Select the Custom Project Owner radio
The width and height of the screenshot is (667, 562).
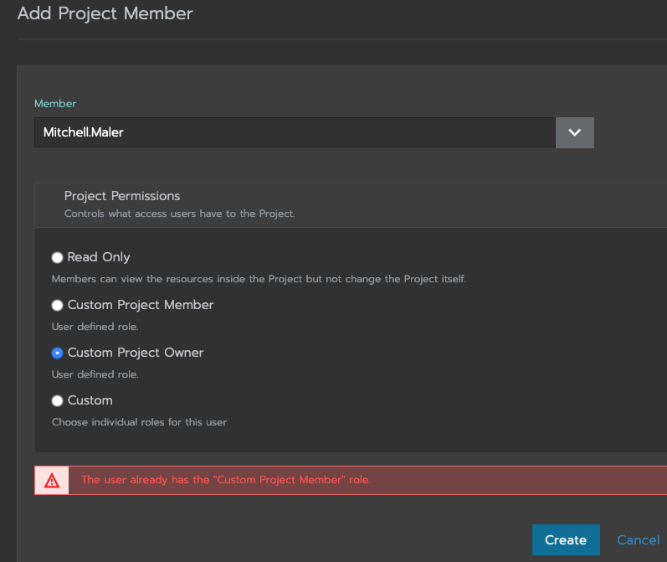click(57, 353)
